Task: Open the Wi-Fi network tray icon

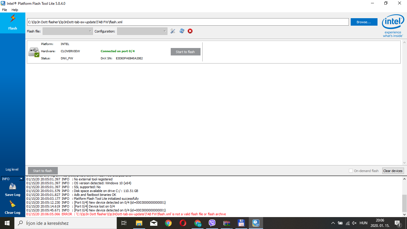Action: [x=347, y=223]
